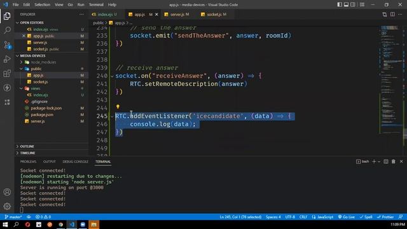Add a new terminal with plus icon
Image resolution: width=407 pixels, height=229 pixels.
[x=374, y=162]
